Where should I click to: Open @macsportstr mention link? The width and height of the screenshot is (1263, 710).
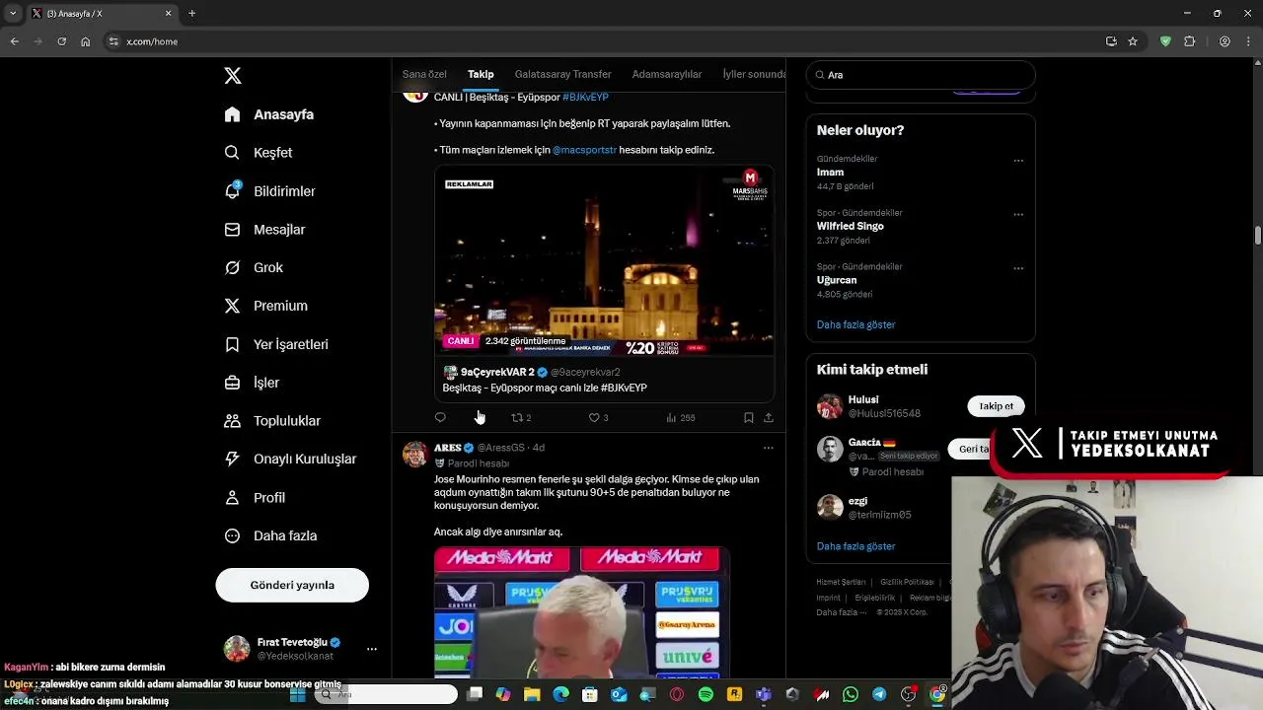(x=584, y=150)
